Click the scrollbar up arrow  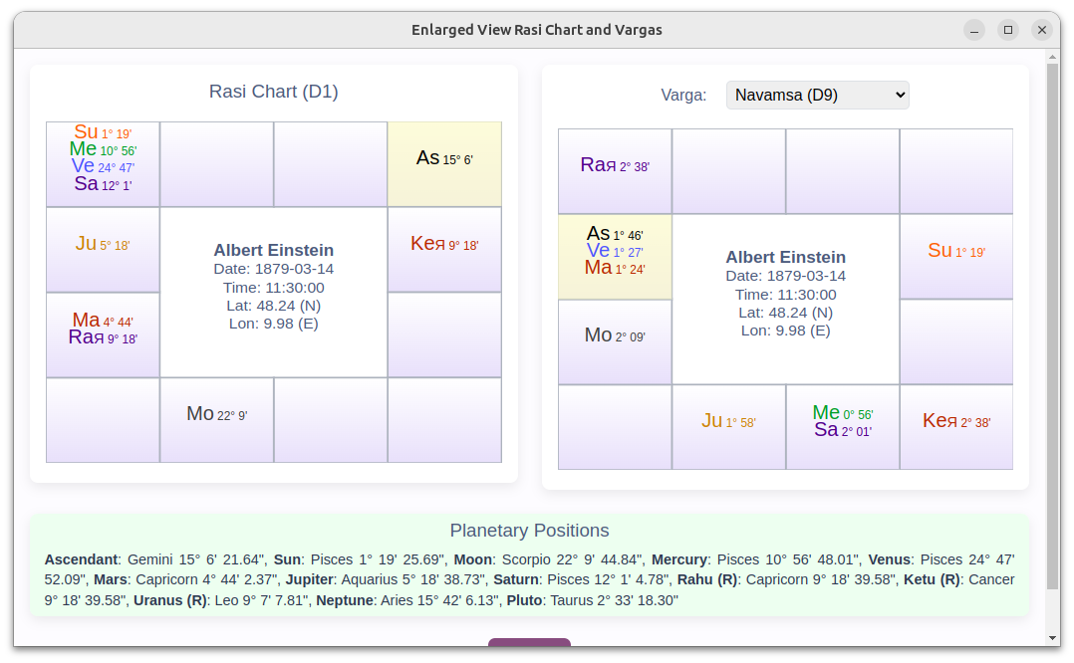(x=1053, y=57)
